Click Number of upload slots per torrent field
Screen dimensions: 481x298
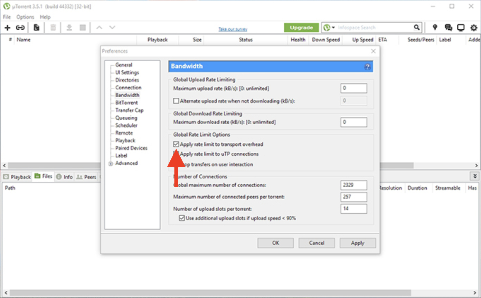coord(354,209)
